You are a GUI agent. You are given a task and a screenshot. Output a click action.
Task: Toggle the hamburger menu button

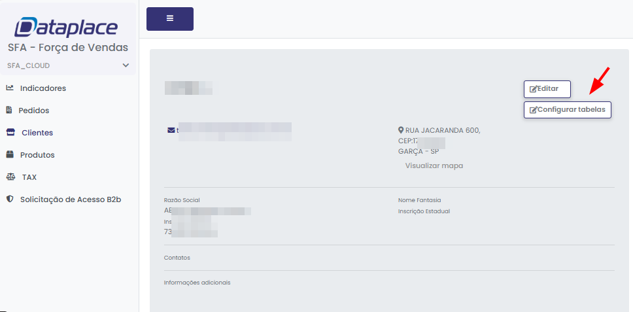(170, 18)
